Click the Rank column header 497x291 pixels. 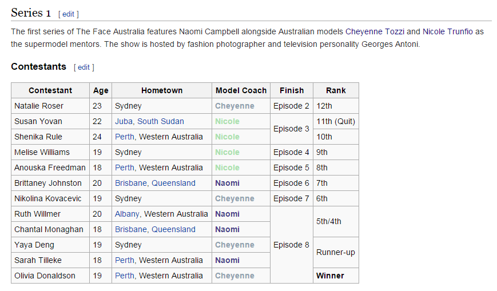[336, 91]
